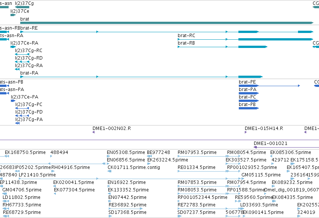Select EST RH04916.5prime
Image resolution: width=319 pixels, height=218 pixels.
pyautogui.click(x=70, y=167)
